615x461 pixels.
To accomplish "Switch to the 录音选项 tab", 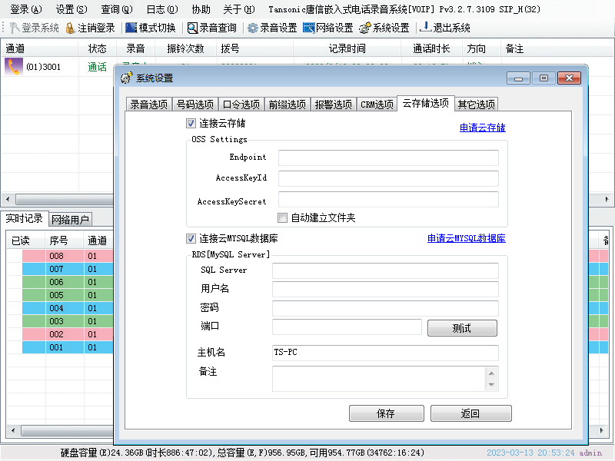I will (x=148, y=104).
